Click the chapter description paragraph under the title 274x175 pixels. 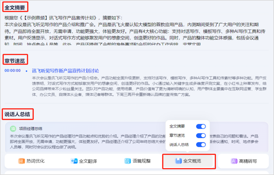tap(149, 86)
